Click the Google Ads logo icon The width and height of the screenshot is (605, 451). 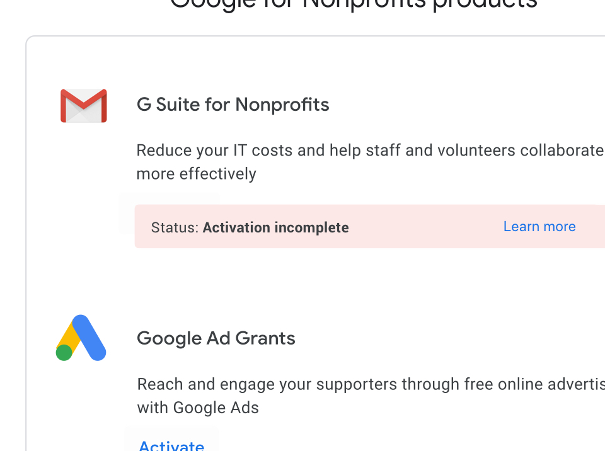click(81, 338)
